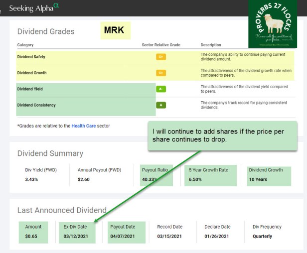Click the Seeking Alpha logo
The height and width of the screenshot is (253, 307).
coord(34,7)
